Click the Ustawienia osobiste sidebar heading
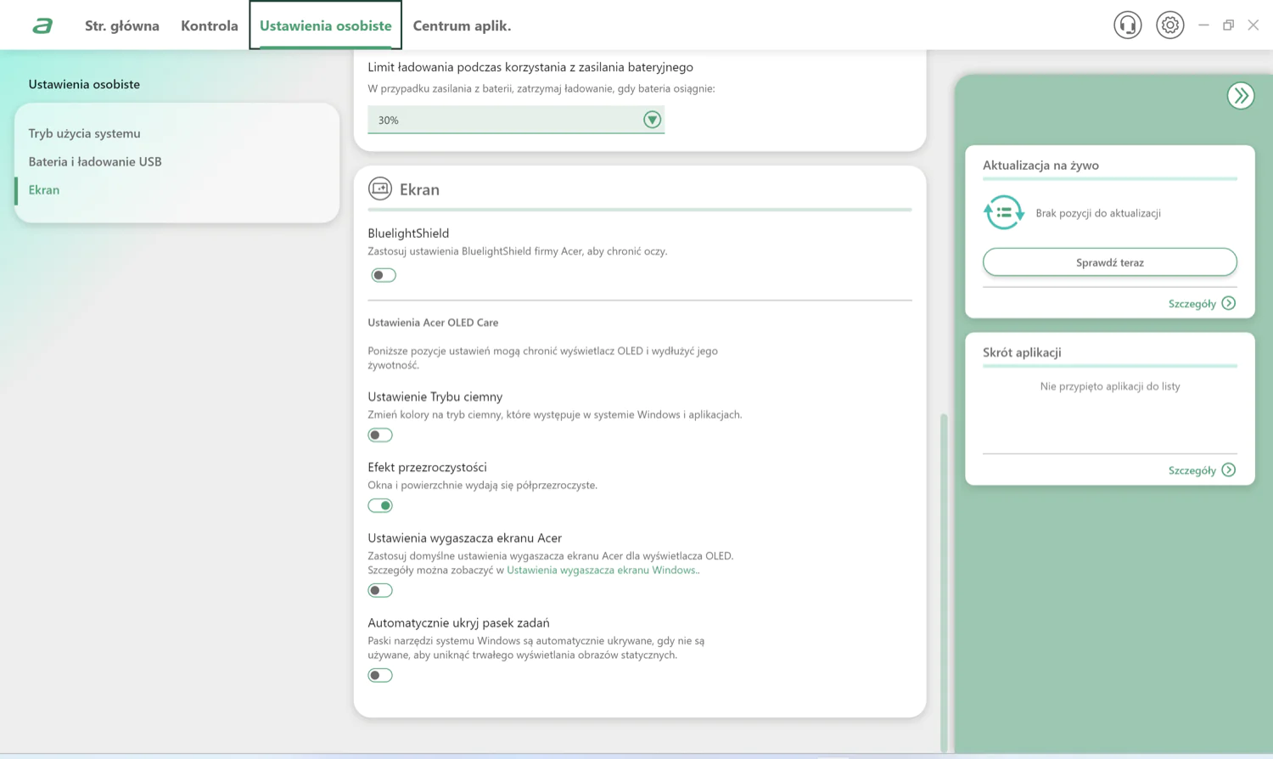 tap(84, 84)
